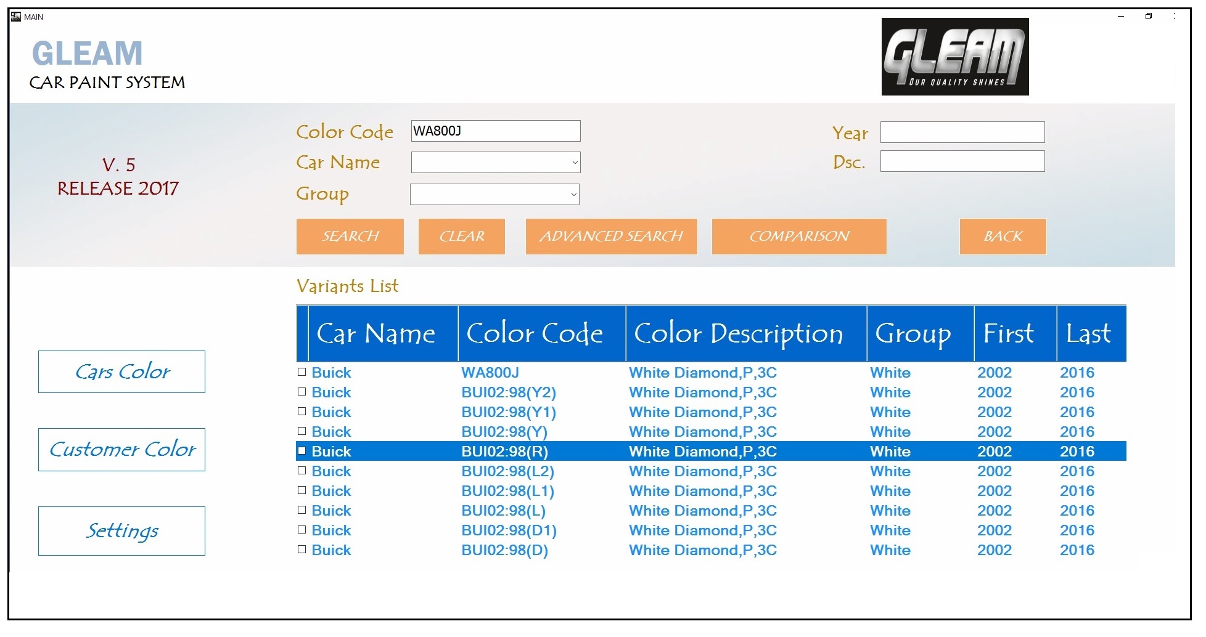Tick the checkbox for BUI02:98(L2)
The height and width of the screenshot is (637, 1206).
pyautogui.click(x=301, y=471)
